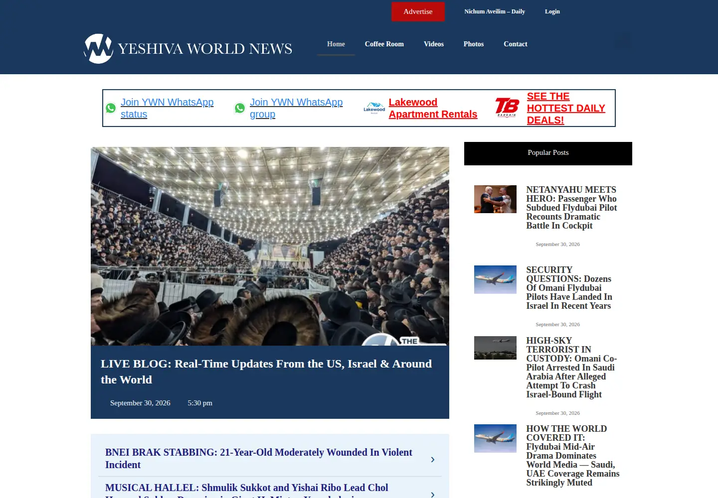Click the WhatsApp icon beside 'status' link
This screenshot has width=718, height=498.
point(111,108)
